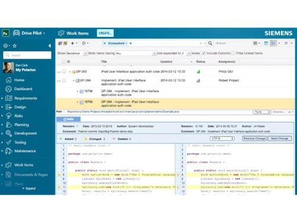The image size is (297, 223).
Task: Open the toolbar gear options dropdown
Action: pos(86,43)
